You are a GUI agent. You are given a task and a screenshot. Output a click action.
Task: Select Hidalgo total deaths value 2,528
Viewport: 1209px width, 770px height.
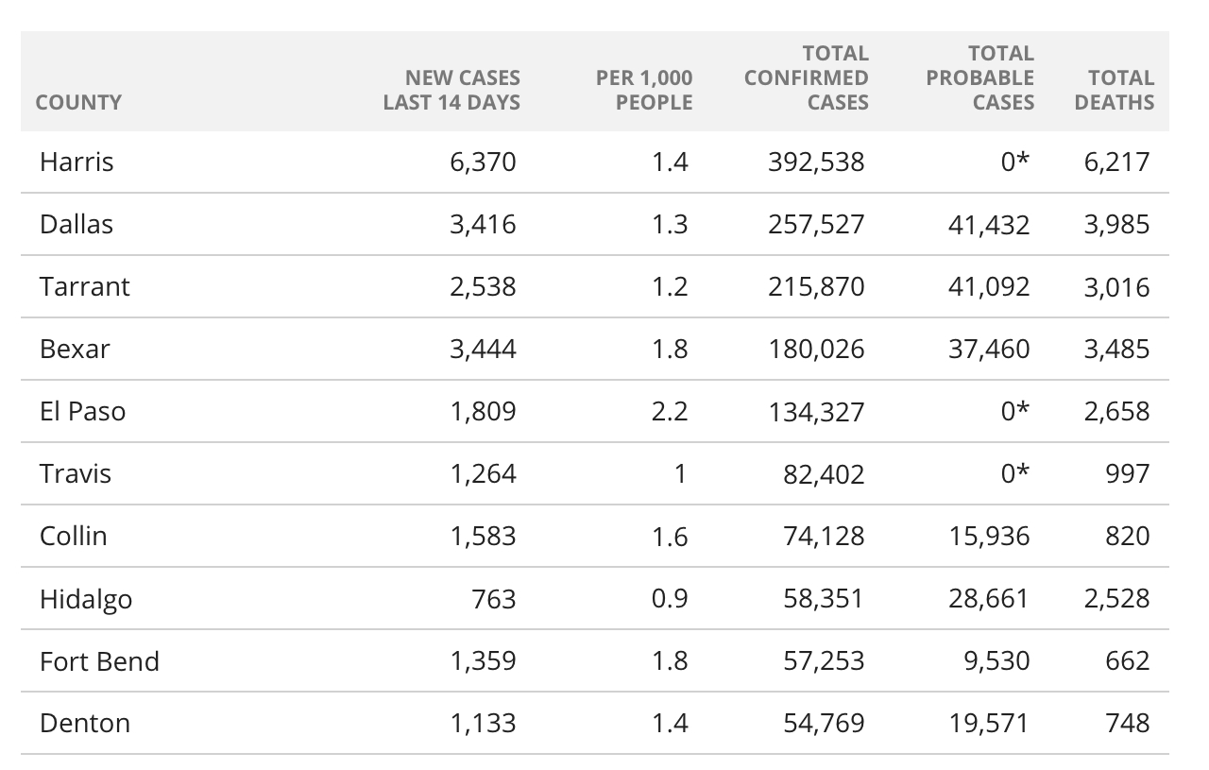tap(1116, 598)
